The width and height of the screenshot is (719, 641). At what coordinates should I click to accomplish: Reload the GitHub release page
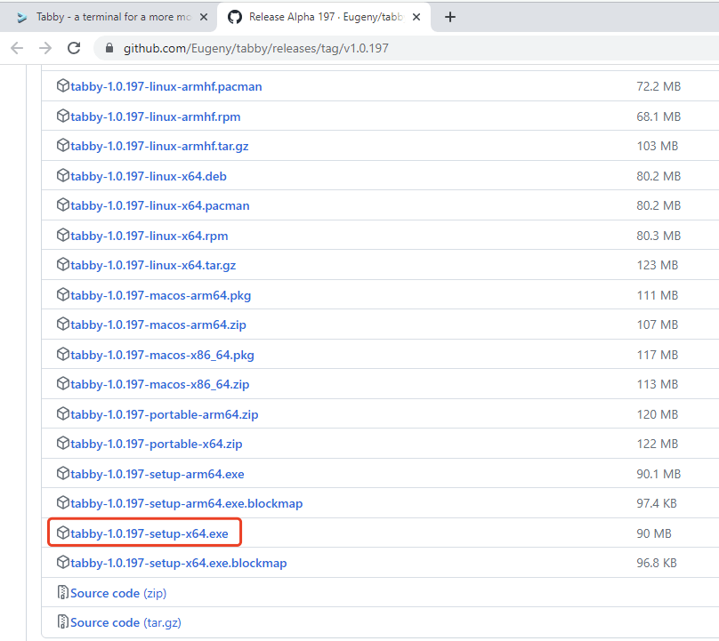pyautogui.click(x=74, y=48)
